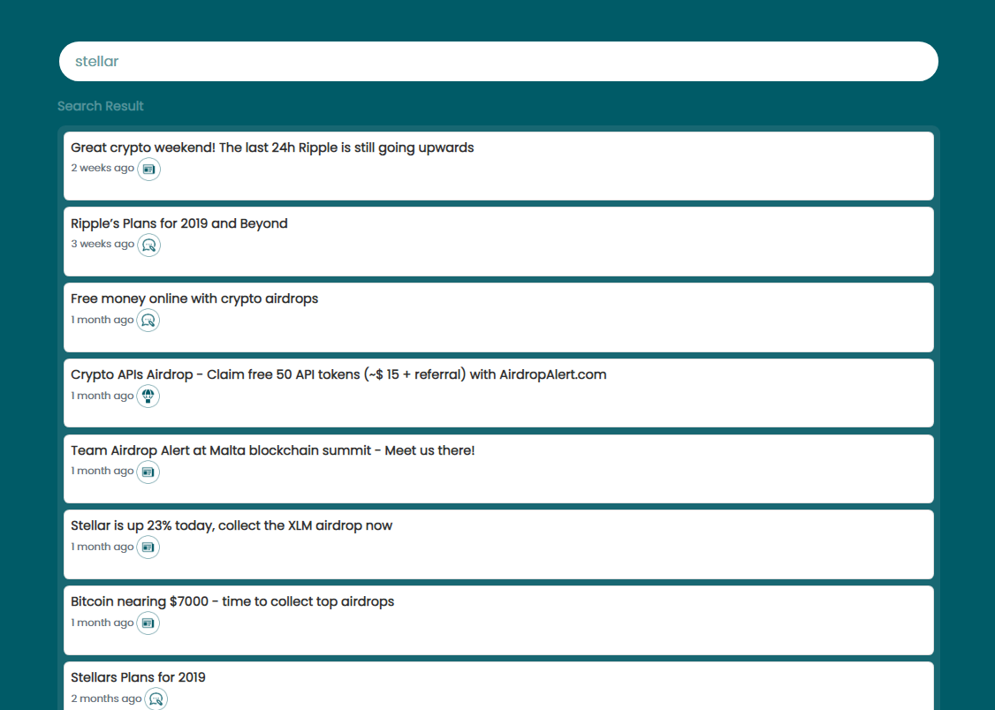Click the search field containing 'stellar'
The height and width of the screenshot is (710, 995).
pos(498,62)
